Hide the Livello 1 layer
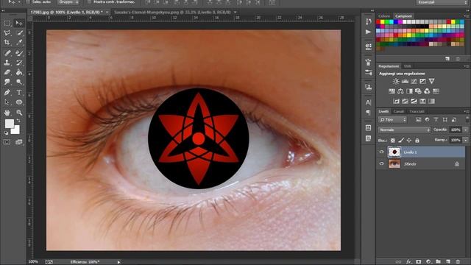This screenshot has height=265, width=471. point(381,152)
